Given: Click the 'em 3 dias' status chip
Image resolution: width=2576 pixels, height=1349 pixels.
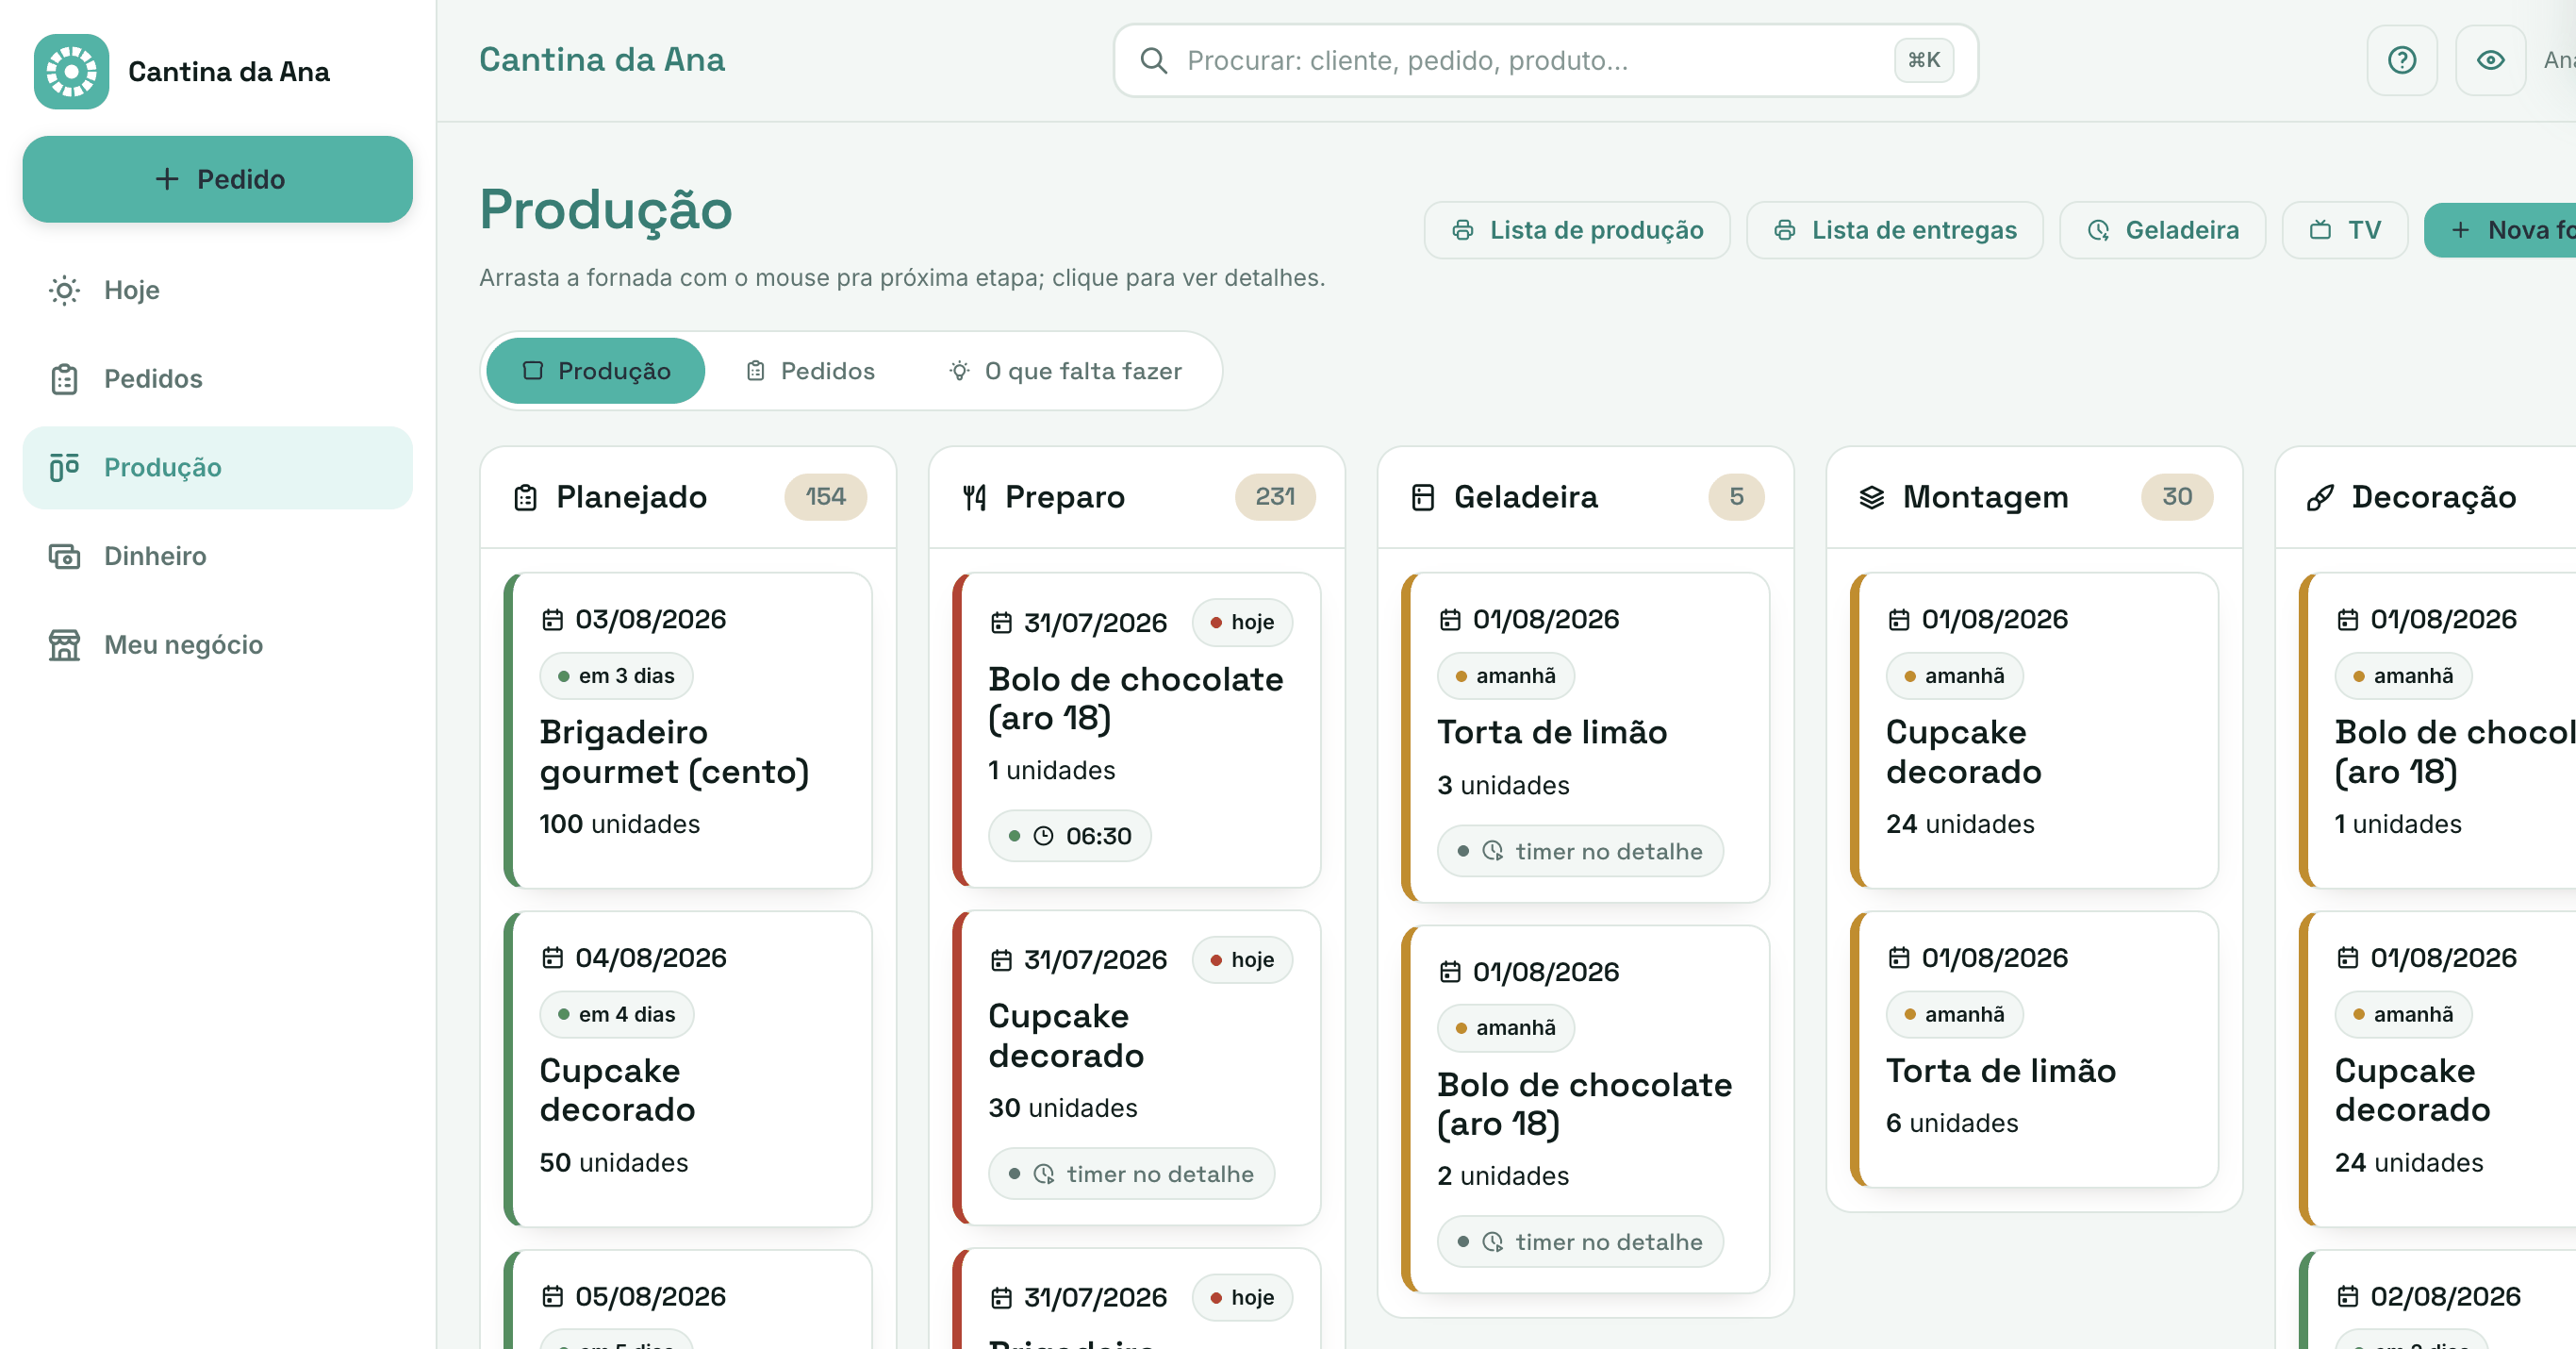Looking at the screenshot, I should (x=616, y=676).
